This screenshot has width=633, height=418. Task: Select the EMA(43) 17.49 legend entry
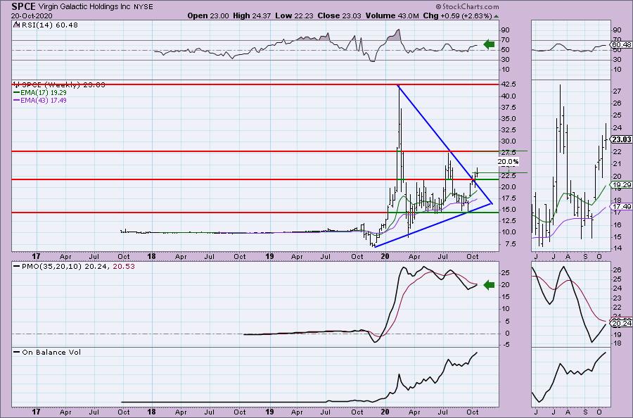tap(40, 100)
